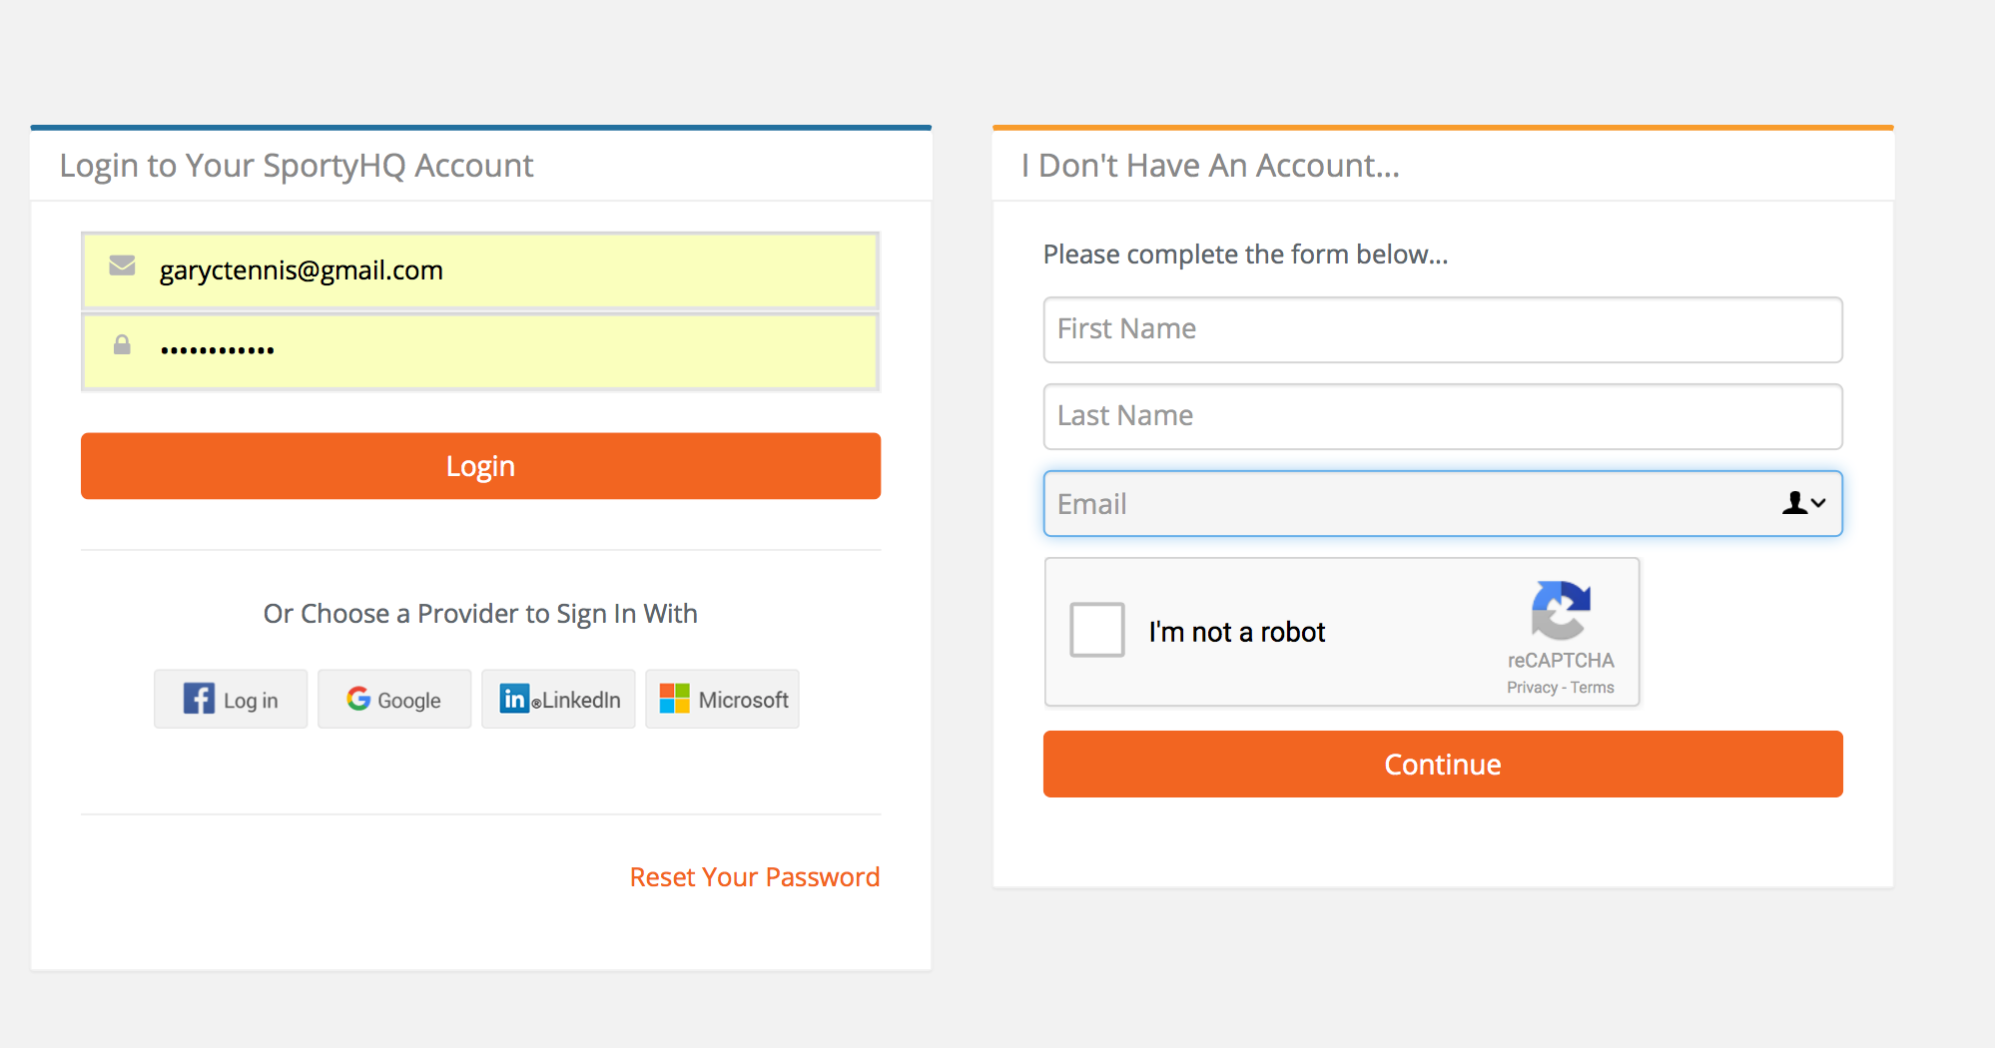Click the envelope icon in email field

pos(122,265)
